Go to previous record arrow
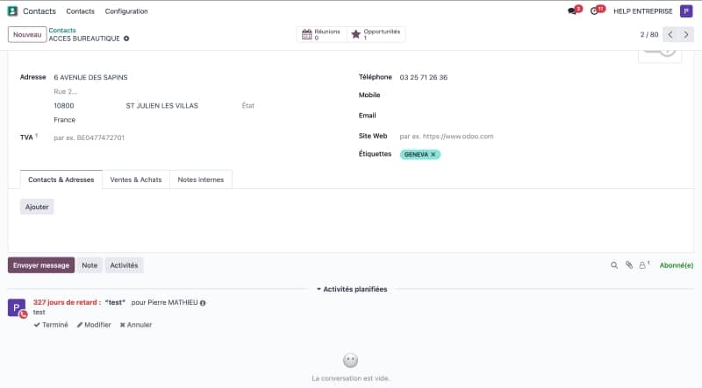Screen dimensions: 702x388 pos(670,34)
